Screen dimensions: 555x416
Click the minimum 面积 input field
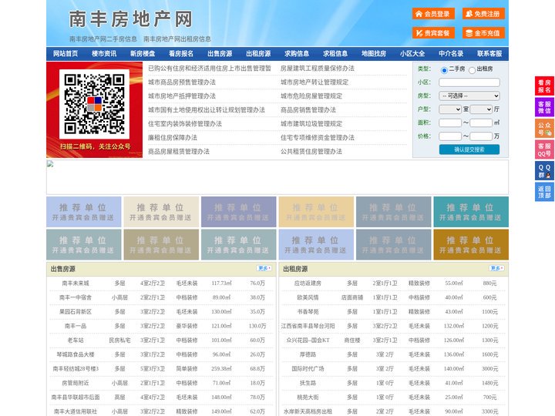pyautogui.click(x=450, y=122)
